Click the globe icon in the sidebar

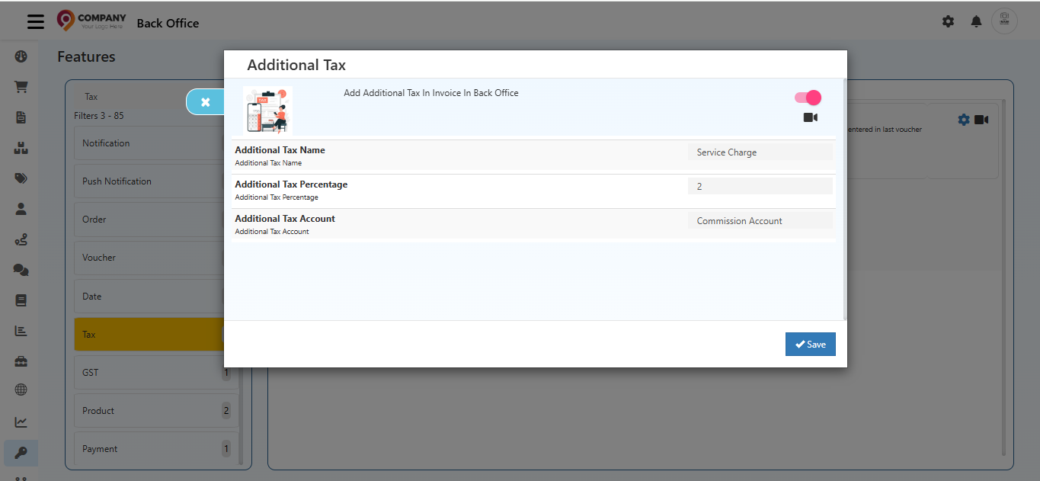pos(21,390)
